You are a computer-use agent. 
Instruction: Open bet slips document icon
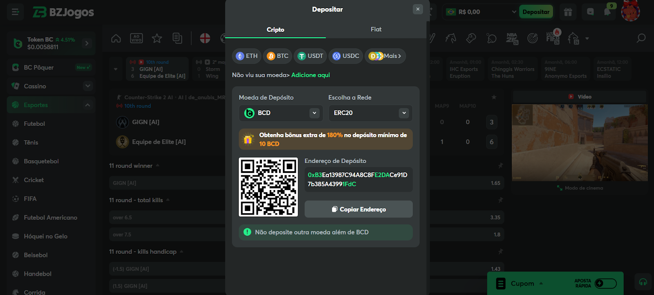pos(177,38)
